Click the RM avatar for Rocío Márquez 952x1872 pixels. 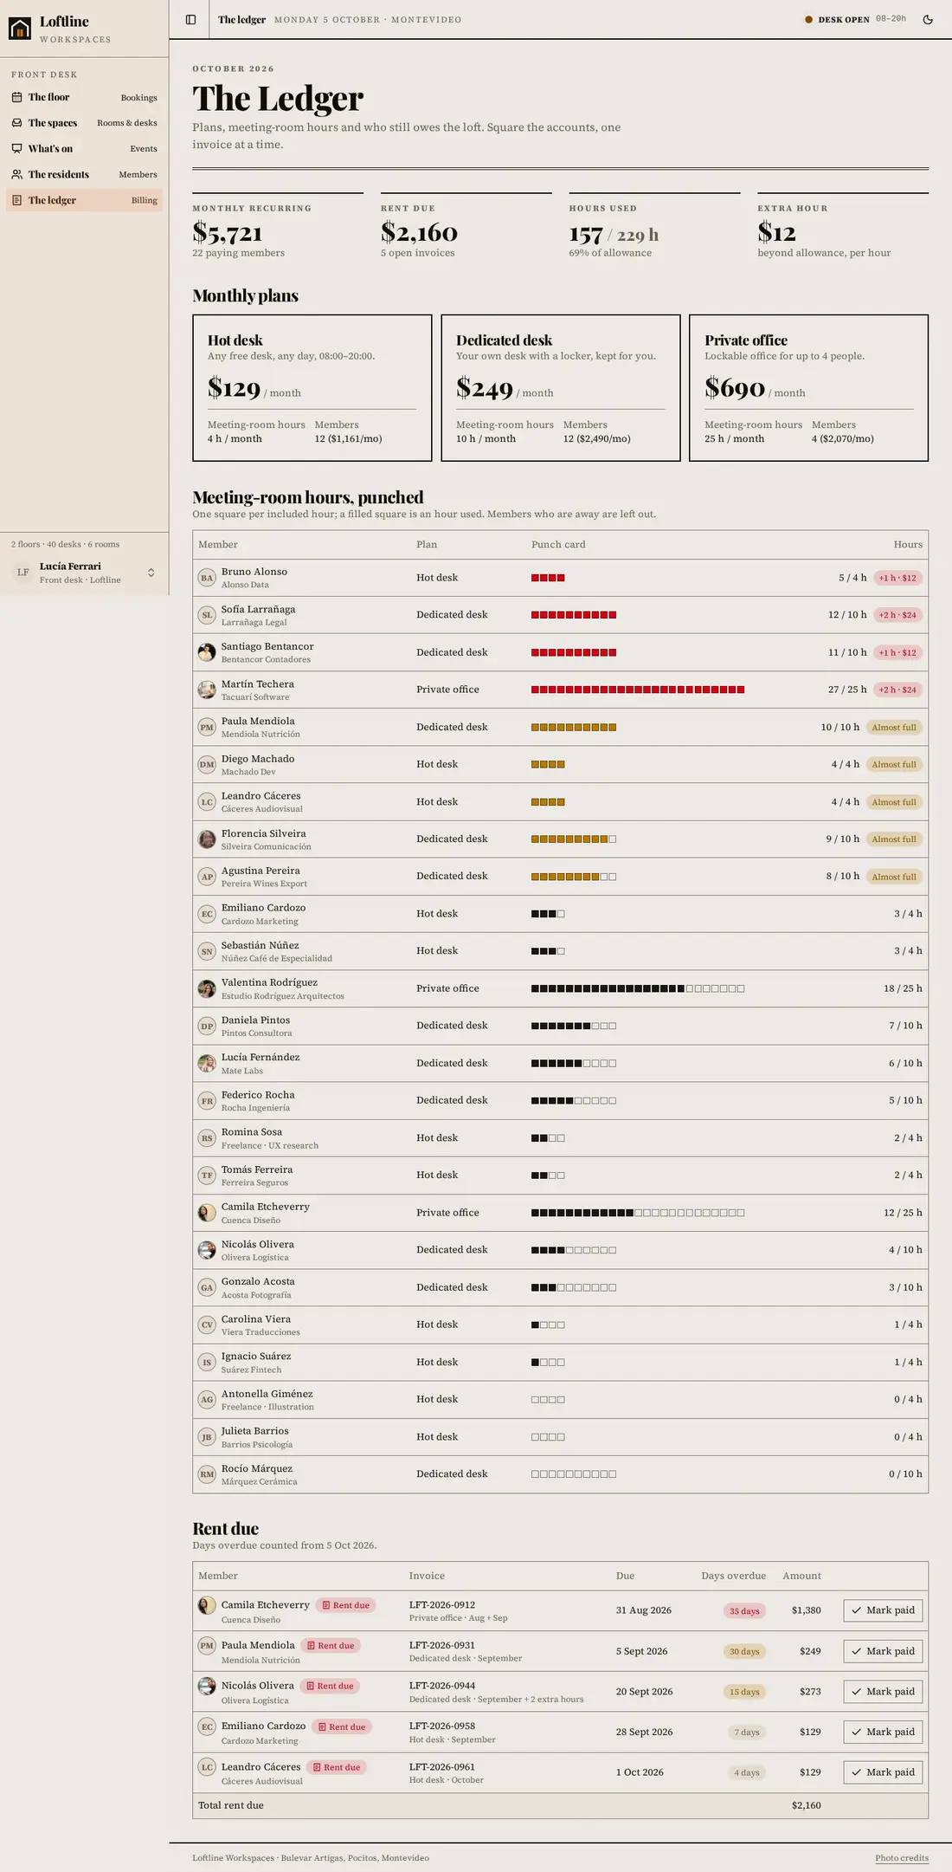click(x=207, y=1474)
